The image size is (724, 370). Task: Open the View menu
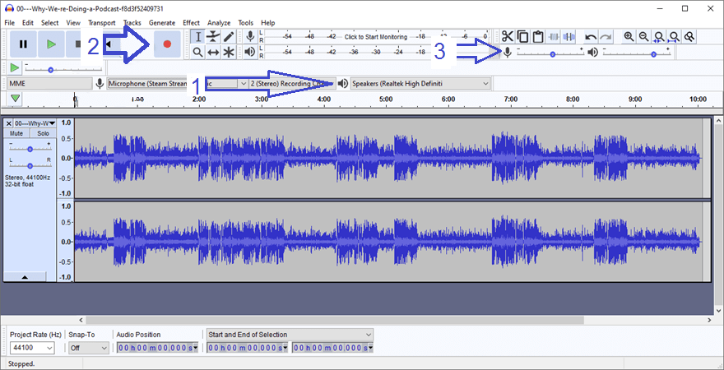(x=73, y=22)
